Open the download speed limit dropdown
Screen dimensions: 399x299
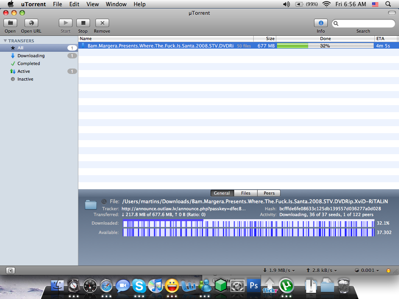coord(279,271)
